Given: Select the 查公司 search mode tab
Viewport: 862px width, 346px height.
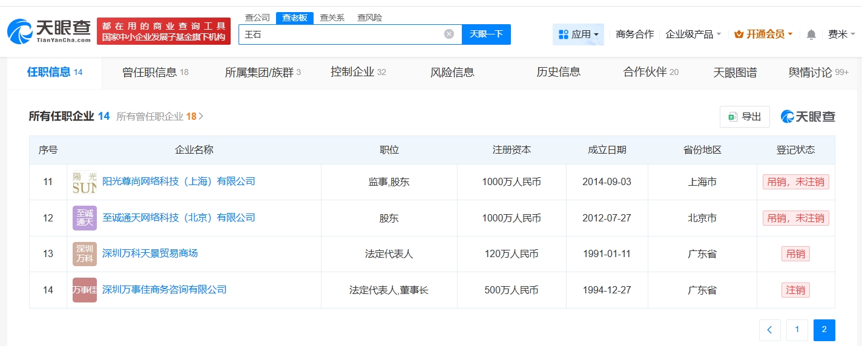Looking at the screenshot, I should click(x=257, y=18).
